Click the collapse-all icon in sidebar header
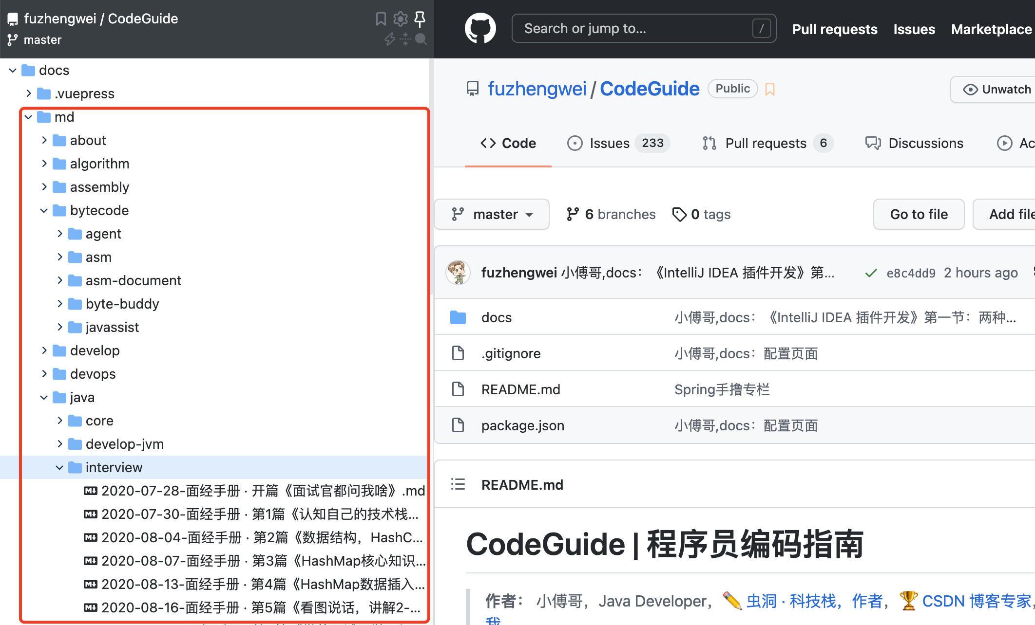This screenshot has width=1035, height=625. [x=405, y=39]
